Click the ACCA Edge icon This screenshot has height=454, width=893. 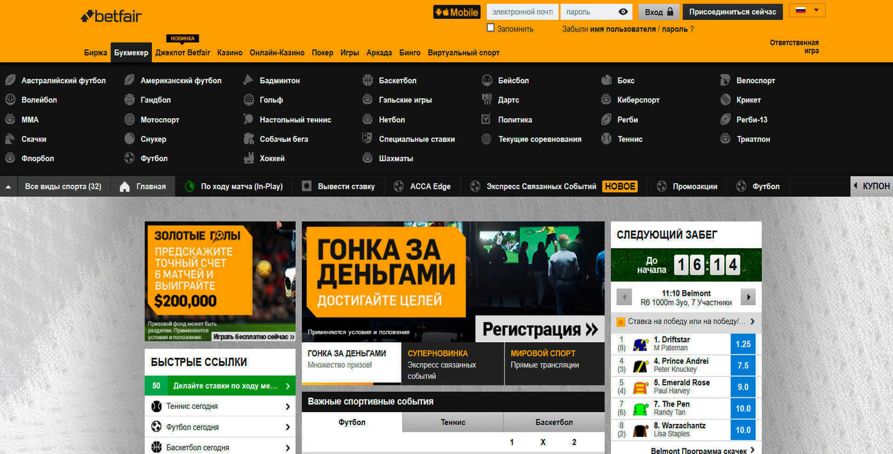point(399,186)
